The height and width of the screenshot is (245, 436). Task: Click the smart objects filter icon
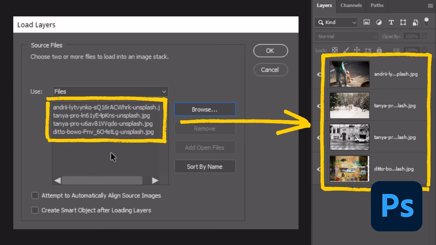pyautogui.click(x=415, y=22)
